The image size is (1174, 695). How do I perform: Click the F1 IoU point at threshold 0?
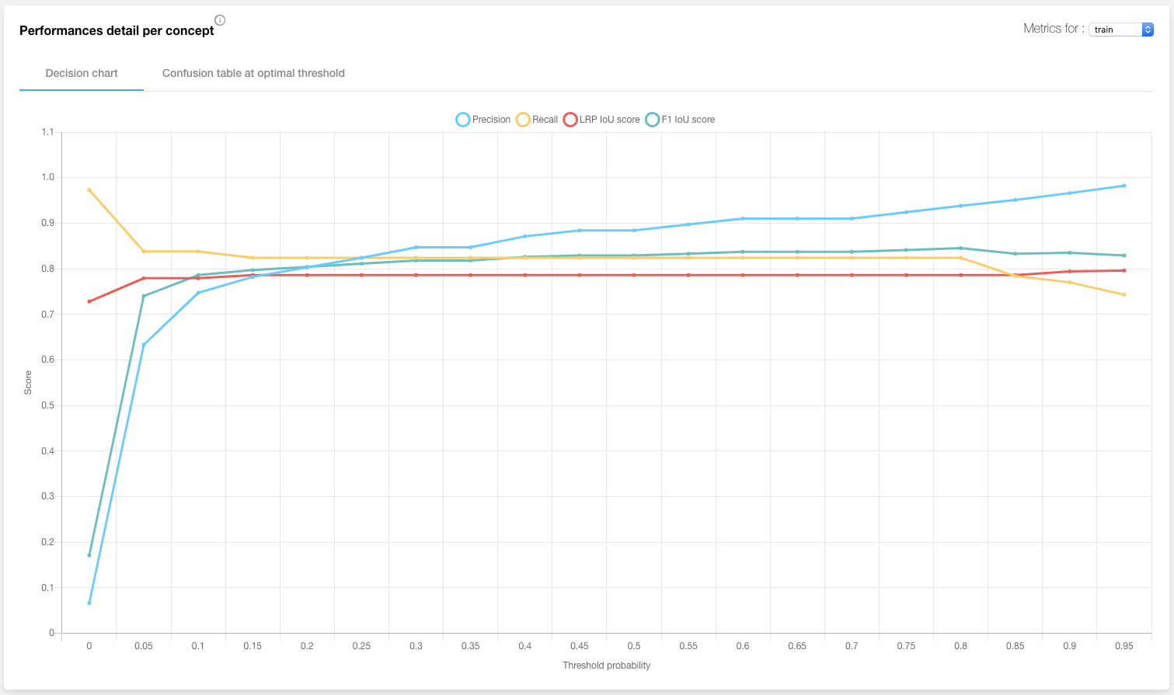[89, 555]
